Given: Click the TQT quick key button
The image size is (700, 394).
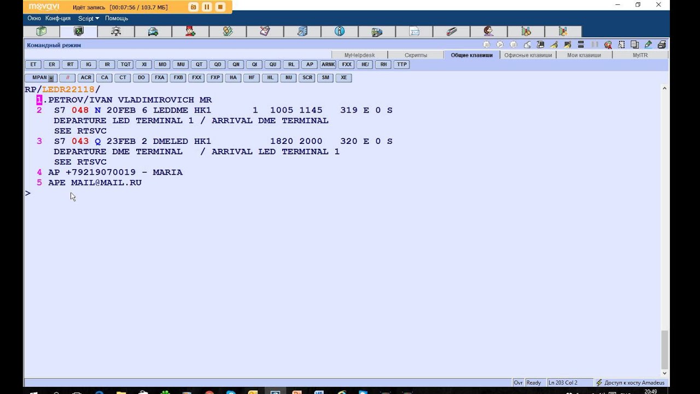Looking at the screenshot, I should [126, 65].
